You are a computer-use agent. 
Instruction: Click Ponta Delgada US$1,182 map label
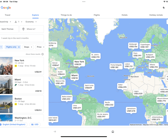116,66
